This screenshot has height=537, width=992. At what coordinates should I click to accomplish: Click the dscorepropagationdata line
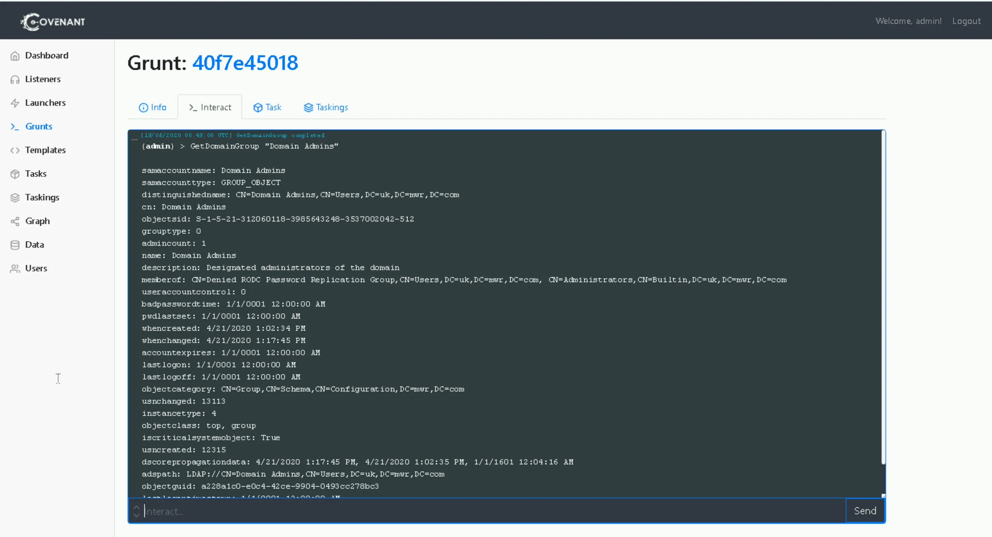tap(357, 462)
